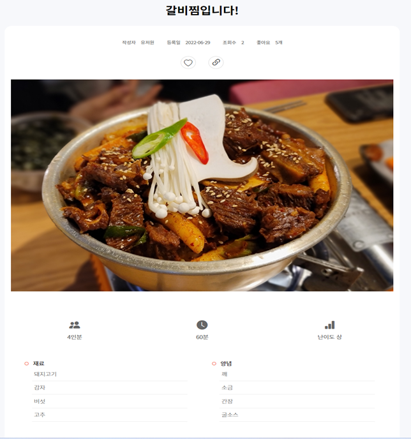Click the 좋아요 5개 like count

269,43
